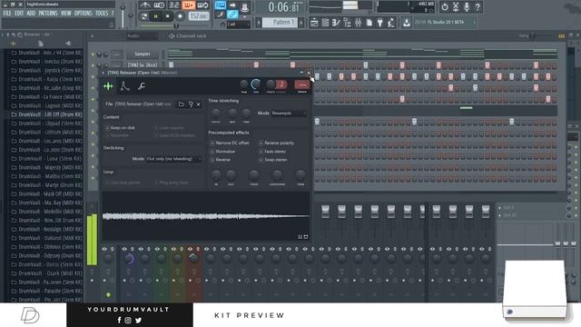Stop playback with the stop button
Screen dimensions: 581x327
point(167,16)
